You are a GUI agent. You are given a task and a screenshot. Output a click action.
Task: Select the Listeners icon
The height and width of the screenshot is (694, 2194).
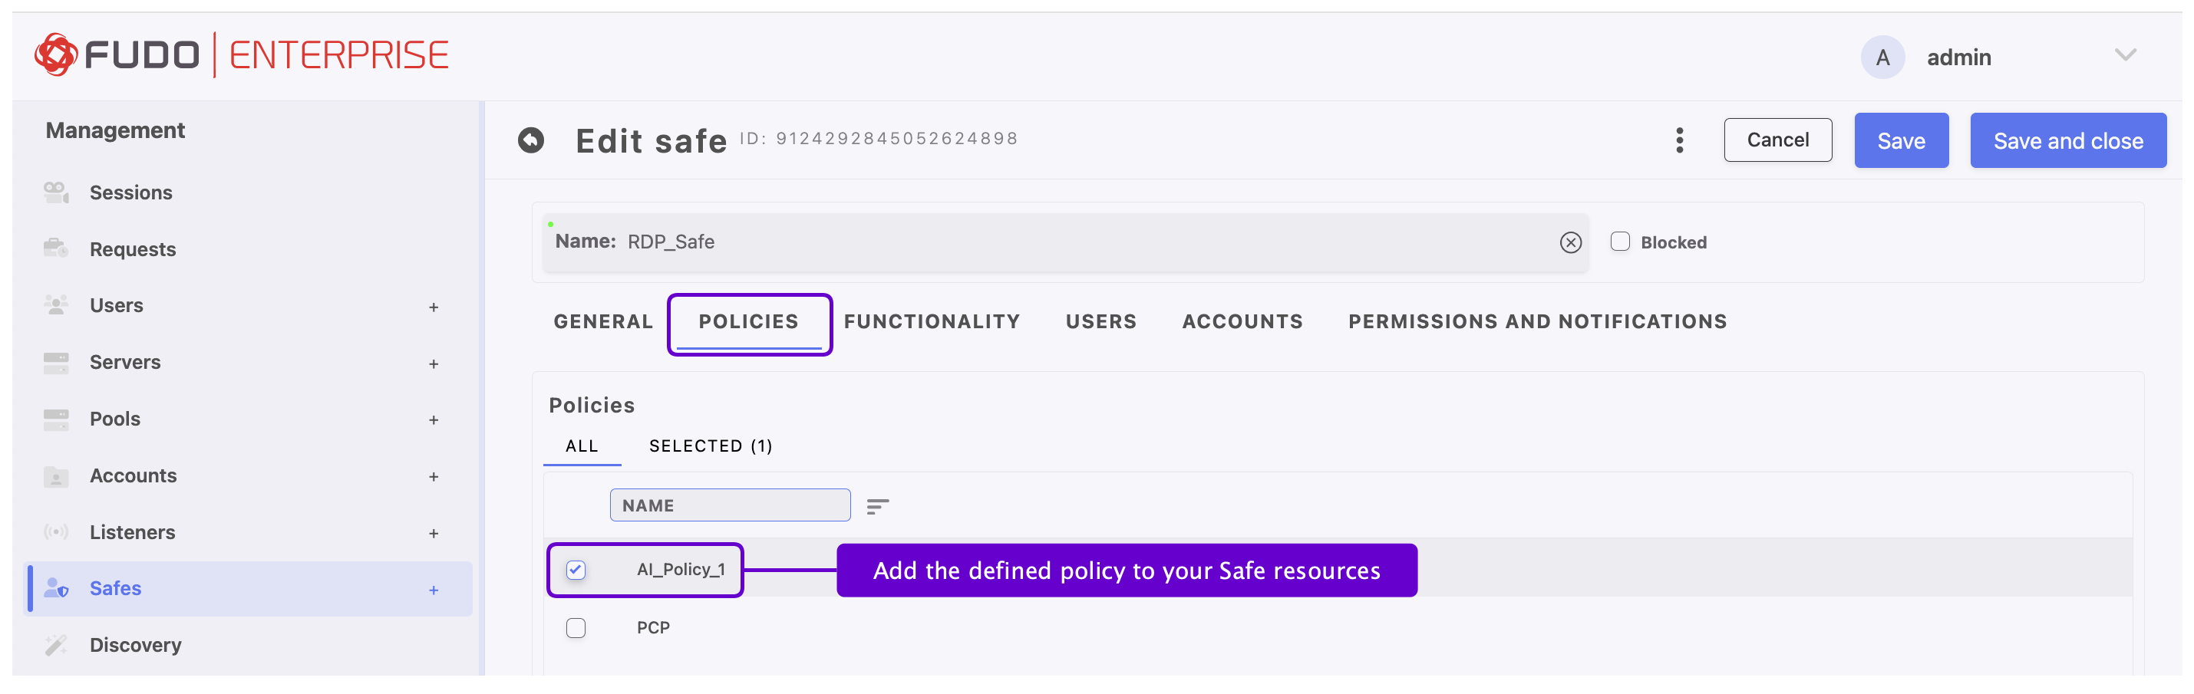coord(55,531)
